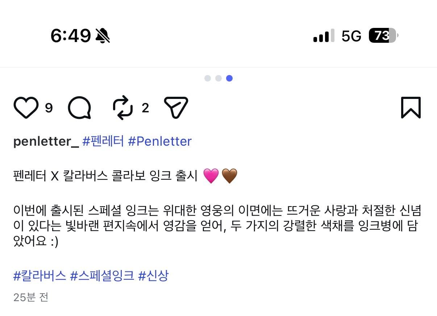Screen dimensions: 437x316
Task: Save post with the bookmark icon
Action: click(x=411, y=108)
